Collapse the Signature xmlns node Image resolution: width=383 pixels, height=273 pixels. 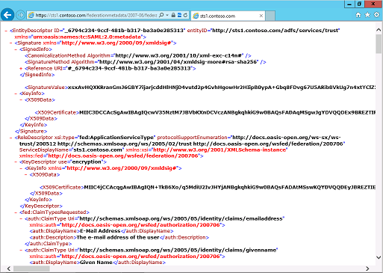click(x=11, y=43)
